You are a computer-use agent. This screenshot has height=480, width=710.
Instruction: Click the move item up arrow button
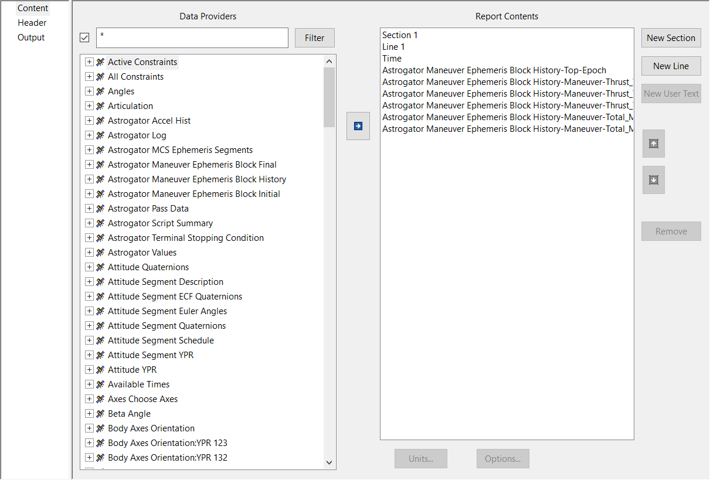pos(654,144)
